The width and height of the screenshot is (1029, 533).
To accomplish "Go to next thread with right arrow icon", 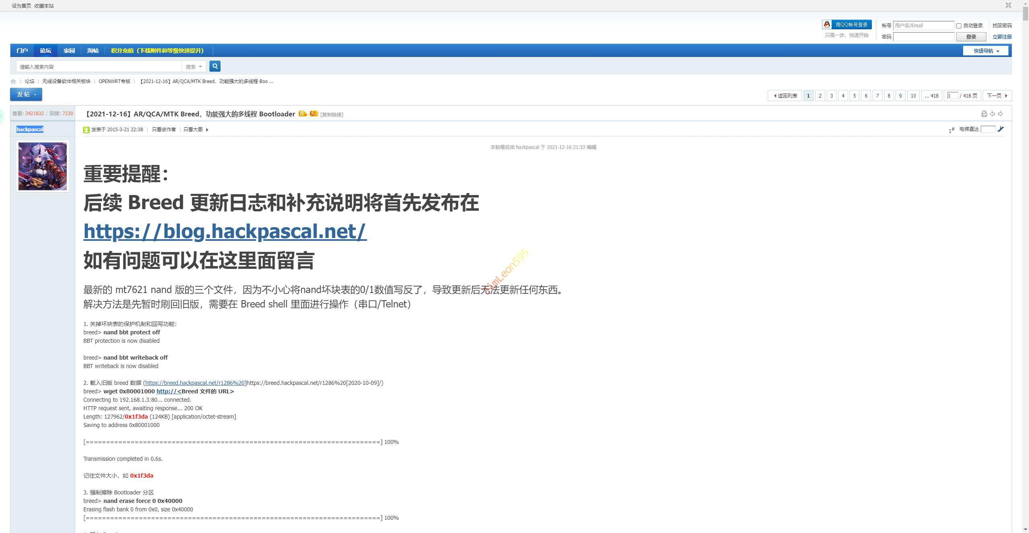I will (x=1000, y=114).
